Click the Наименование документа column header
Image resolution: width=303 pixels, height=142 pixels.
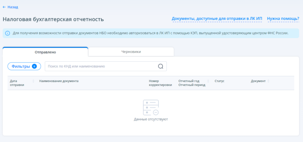(x=59, y=81)
